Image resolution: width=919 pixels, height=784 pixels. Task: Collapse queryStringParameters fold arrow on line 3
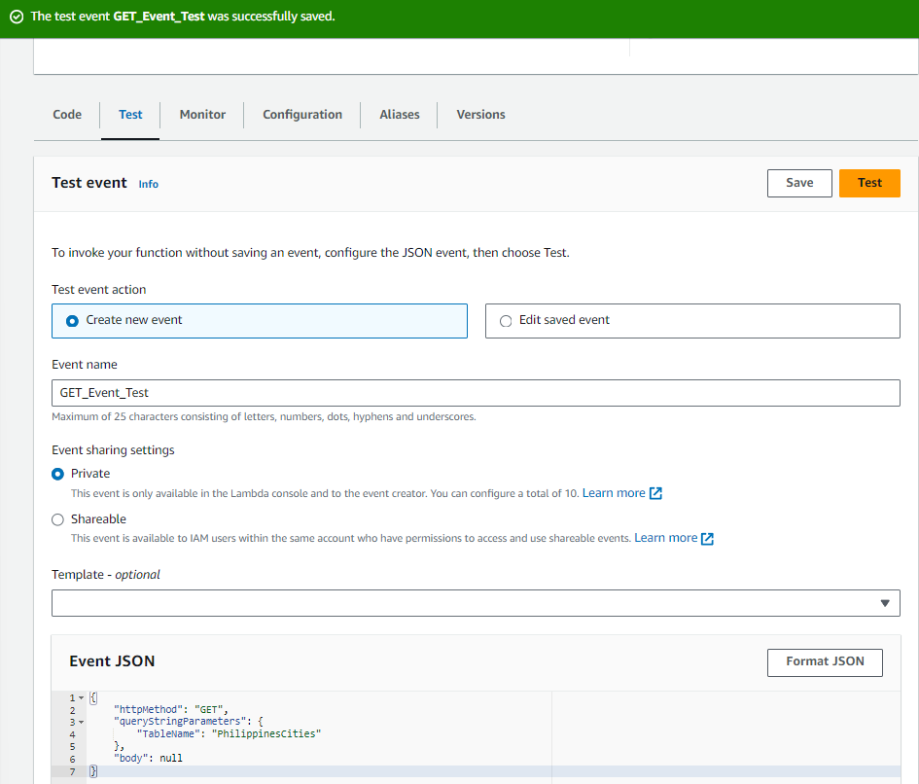(x=81, y=722)
